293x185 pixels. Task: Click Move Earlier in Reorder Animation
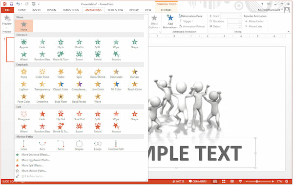click(x=254, y=21)
